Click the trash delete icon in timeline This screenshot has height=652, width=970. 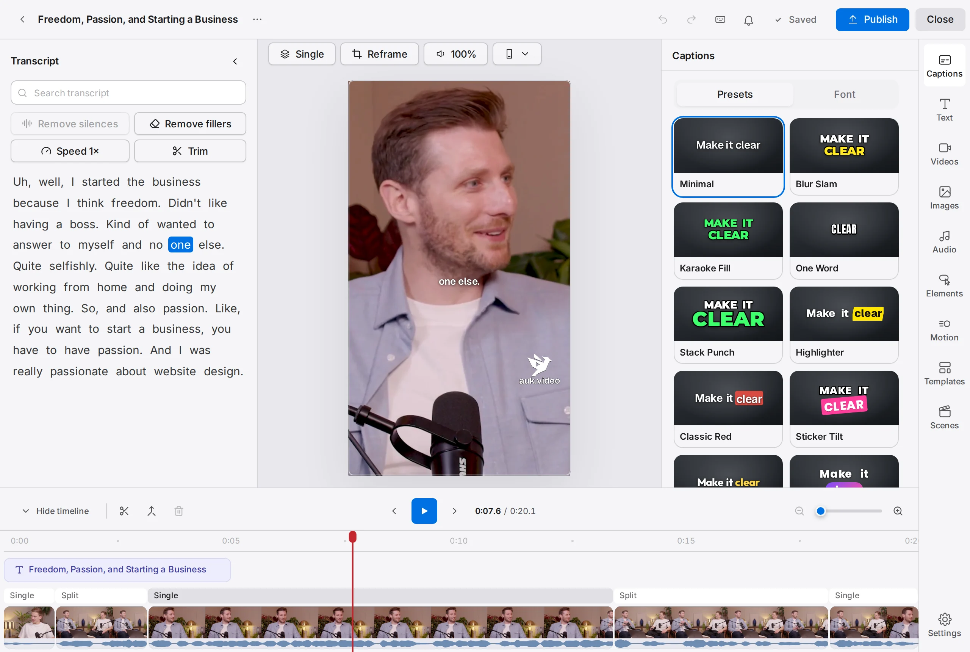(x=179, y=511)
